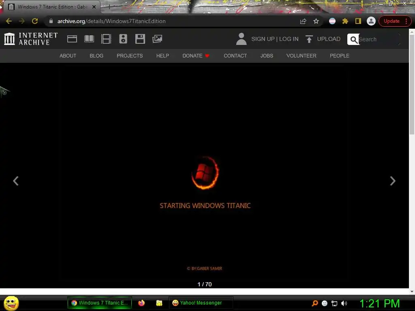Open the PROJECTS menu item
This screenshot has height=311, width=415.
tap(130, 56)
